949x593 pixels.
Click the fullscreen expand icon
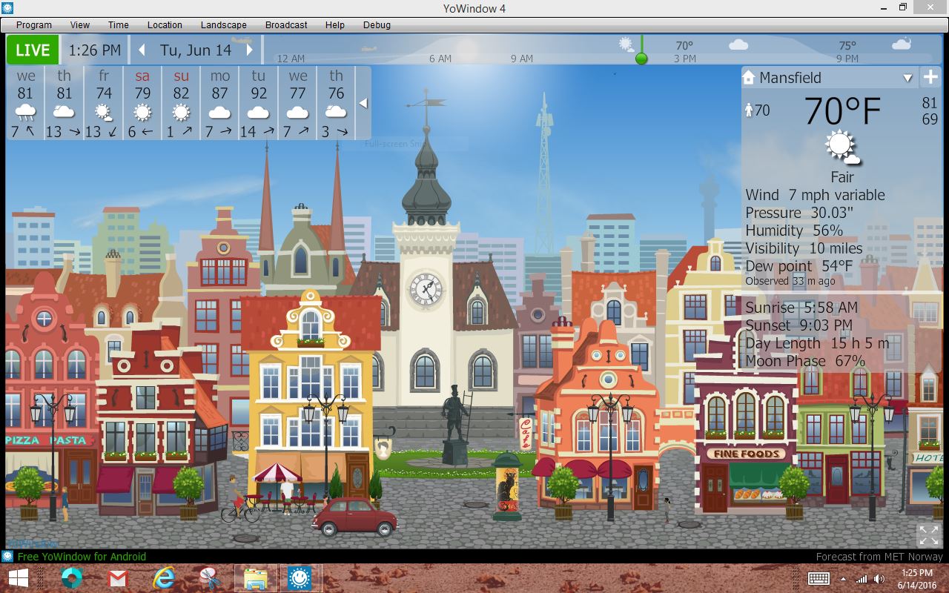(x=928, y=534)
